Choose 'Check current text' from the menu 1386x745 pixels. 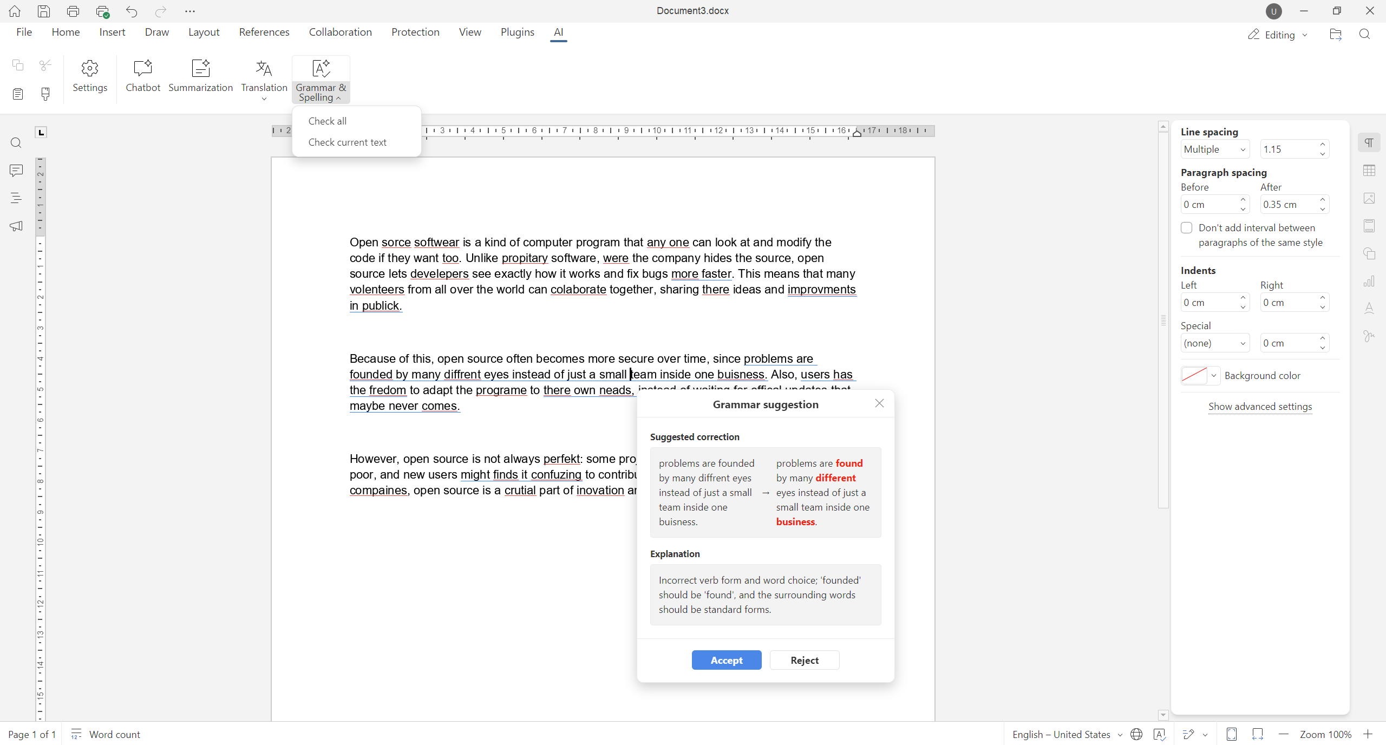(x=347, y=142)
